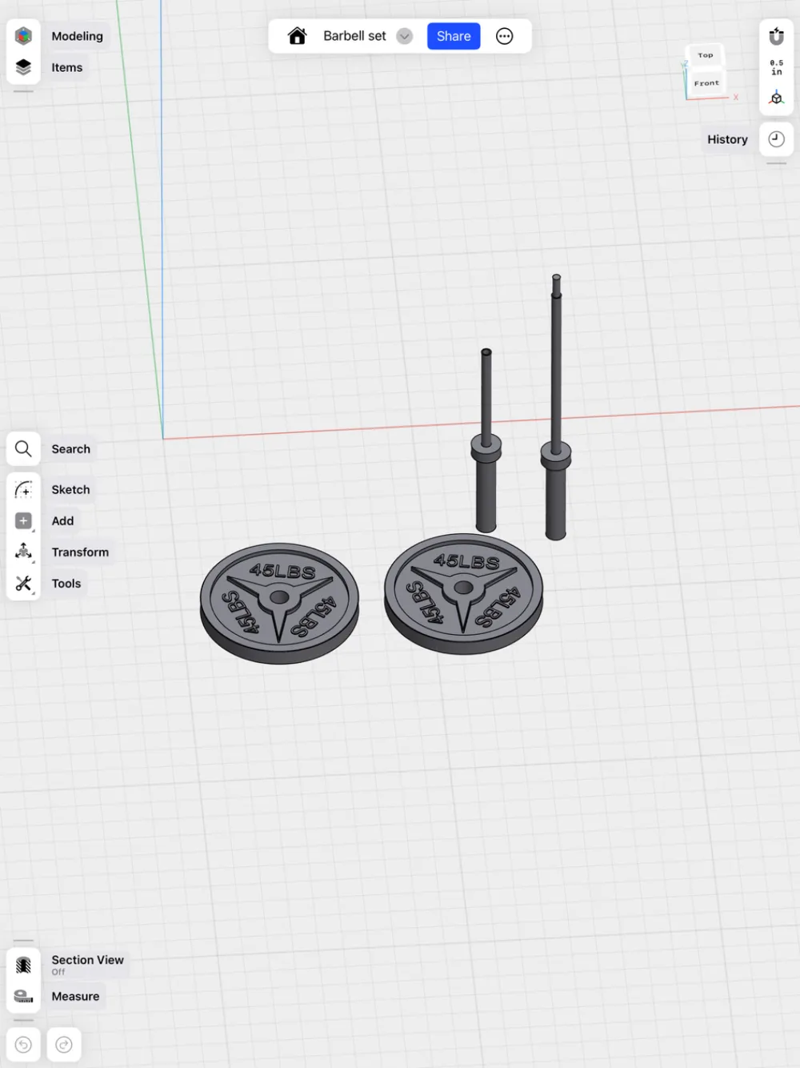Toggle Section View on
Image resolution: width=800 pixels, height=1068 pixels.
[x=23, y=965]
